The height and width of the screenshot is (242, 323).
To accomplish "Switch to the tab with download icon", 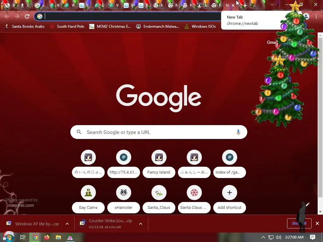I will pyautogui.click(x=25, y=5).
